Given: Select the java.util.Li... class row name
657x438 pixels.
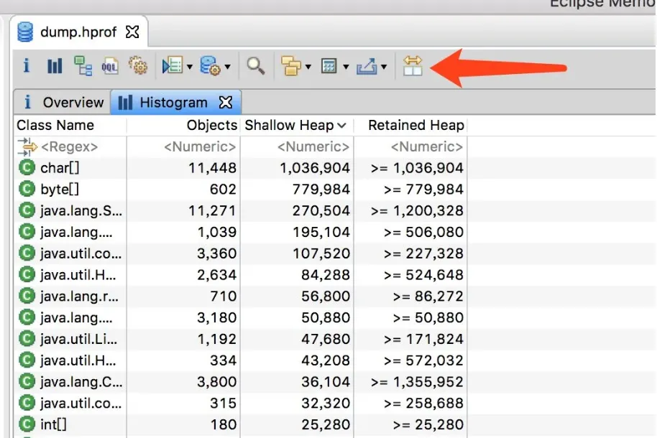Looking at the screenshot, I should [x=79, y=339].
